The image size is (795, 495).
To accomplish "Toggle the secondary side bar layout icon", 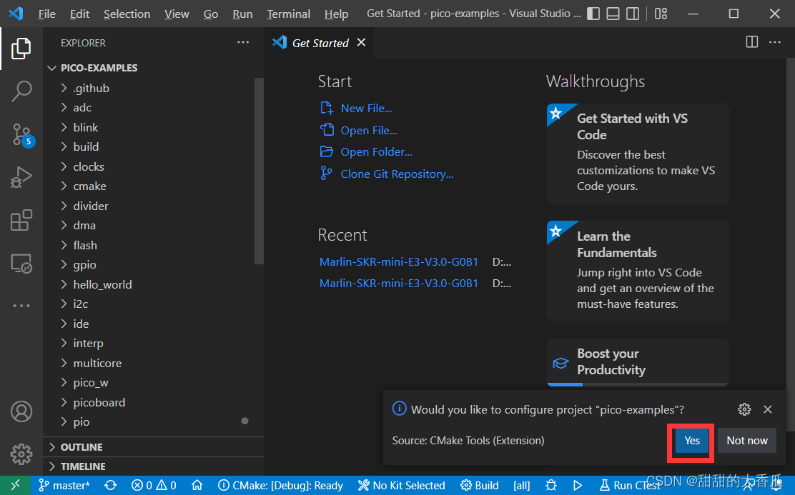I will [x=633, y=14].
